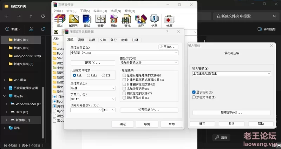Click the 在 新建文件夹 中搜索 search box
This screenshot has height=149, width=281.
246,16
